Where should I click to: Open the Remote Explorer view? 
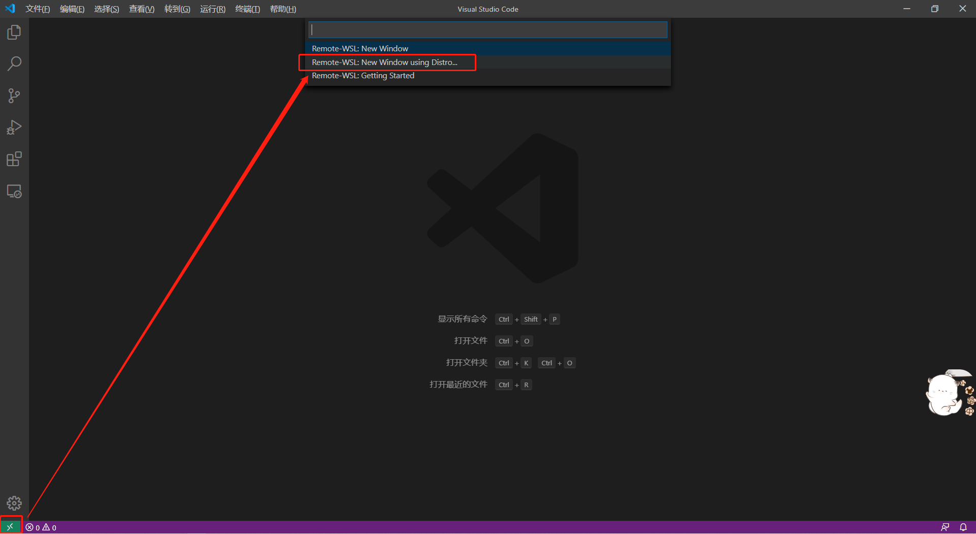[x=14, y=192]
